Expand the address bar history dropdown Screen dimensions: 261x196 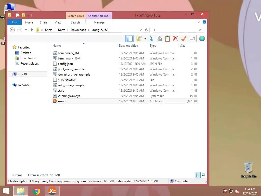141,30
